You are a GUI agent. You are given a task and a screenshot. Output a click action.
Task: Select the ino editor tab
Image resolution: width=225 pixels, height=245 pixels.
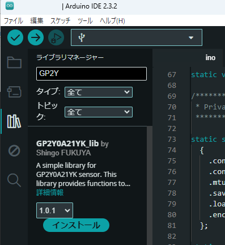(210, 58)
